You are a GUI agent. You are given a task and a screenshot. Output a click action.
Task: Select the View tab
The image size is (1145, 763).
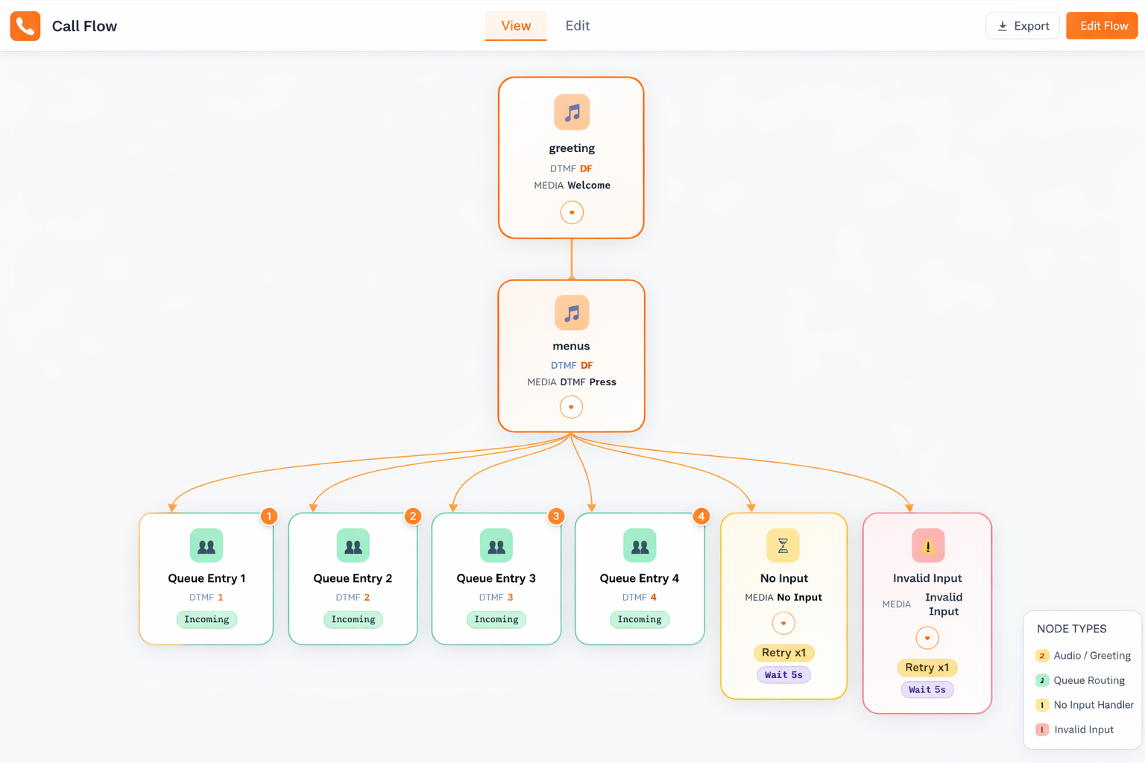(515, 25)
